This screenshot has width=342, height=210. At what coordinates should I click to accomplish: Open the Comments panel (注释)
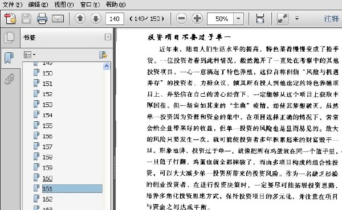332,19
